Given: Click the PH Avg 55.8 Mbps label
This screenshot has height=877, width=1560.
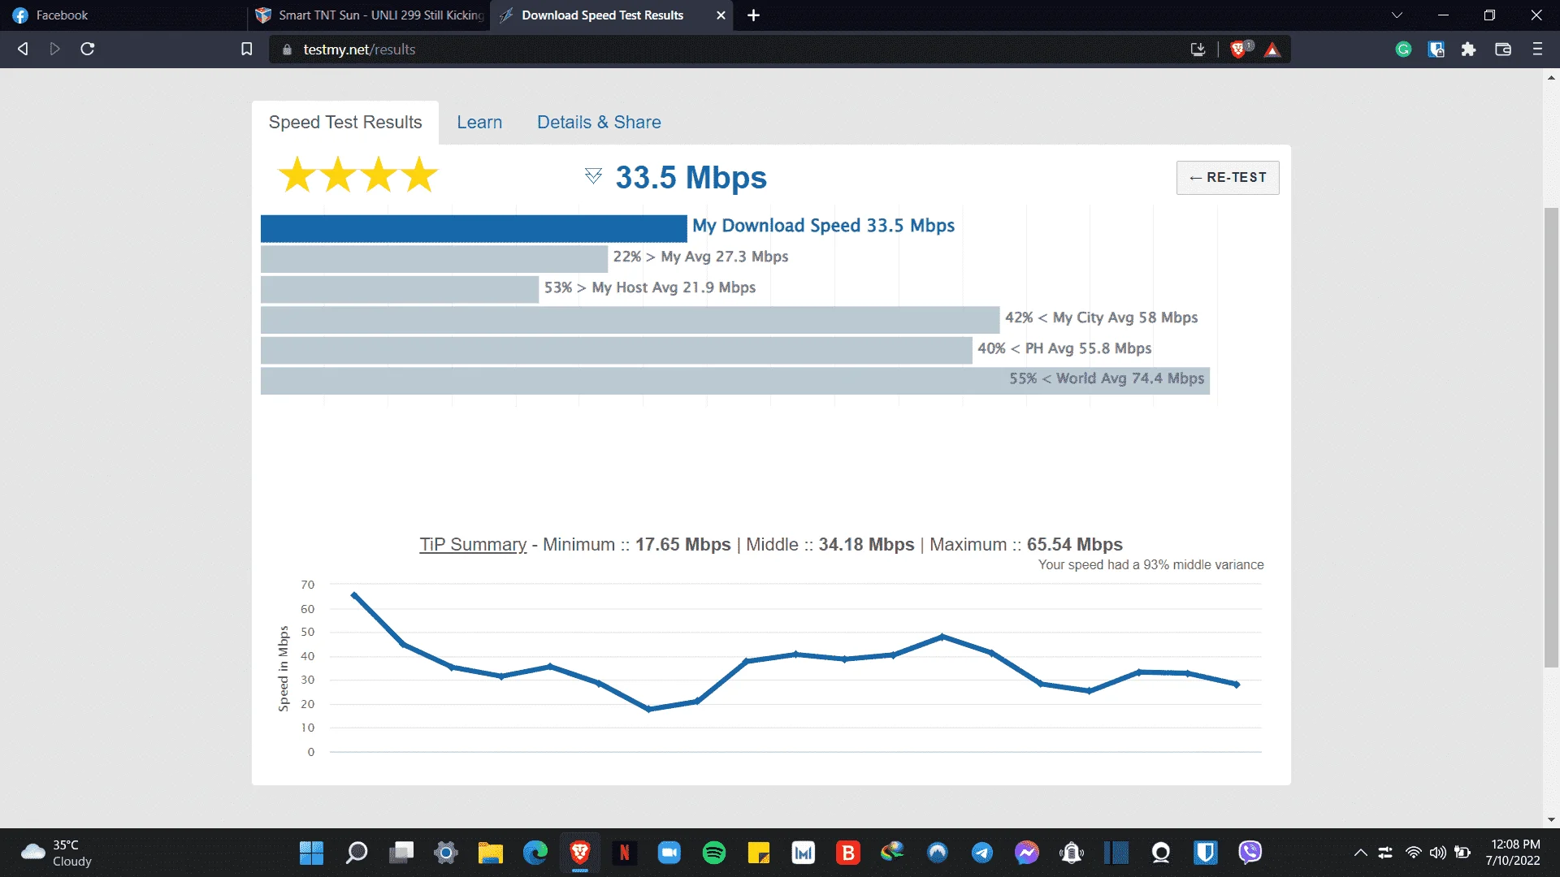Looking at the screenshot, I should [x=1064, y=348].
